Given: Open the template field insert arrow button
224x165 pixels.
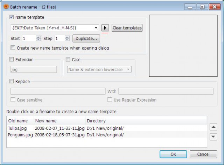Looking at the screenshot, I should tap(105, 28).
